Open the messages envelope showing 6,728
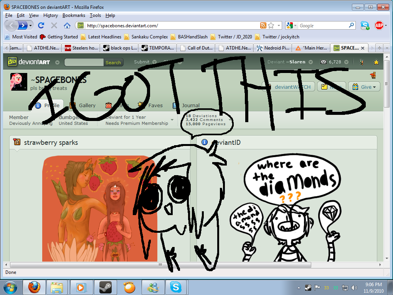This screenshot has height=295, width=393. (x=324, y=62)
